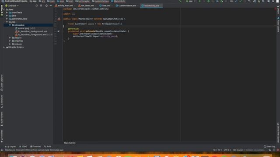The height and width of the screenshot is (157, 280).
Task: Click the scroll-from-source target icon
Action: 37,6
